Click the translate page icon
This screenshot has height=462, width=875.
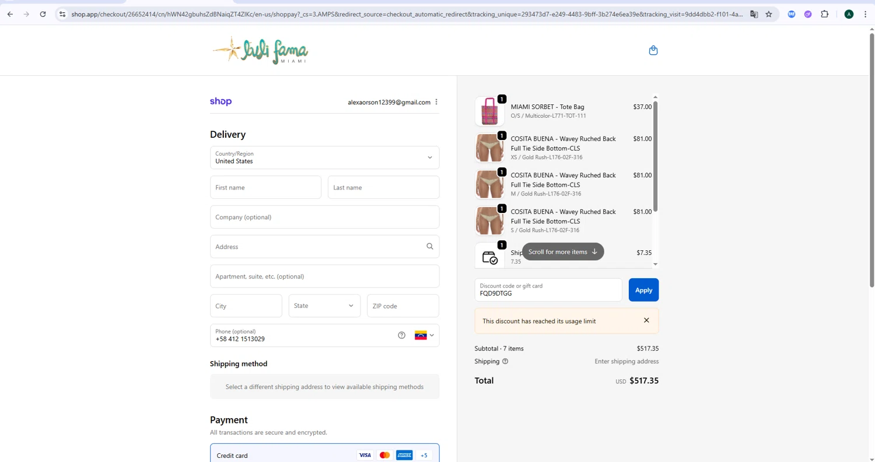pyautogui.click(x=754, y=14)
